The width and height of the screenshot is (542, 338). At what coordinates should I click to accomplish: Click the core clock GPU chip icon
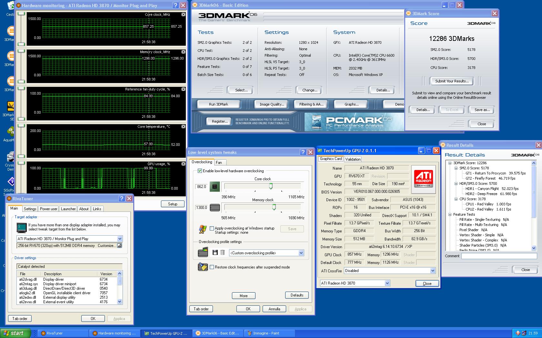[x=215, y=187]
